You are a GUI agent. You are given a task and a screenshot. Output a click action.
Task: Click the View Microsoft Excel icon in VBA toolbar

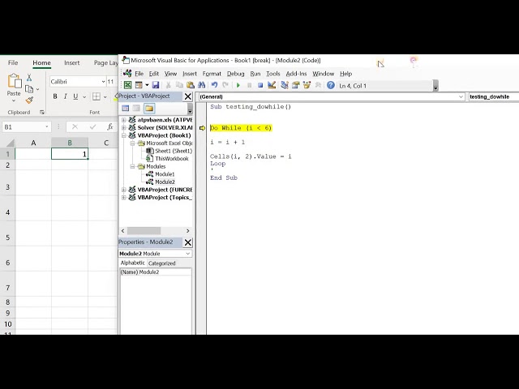tap(127, 85)
